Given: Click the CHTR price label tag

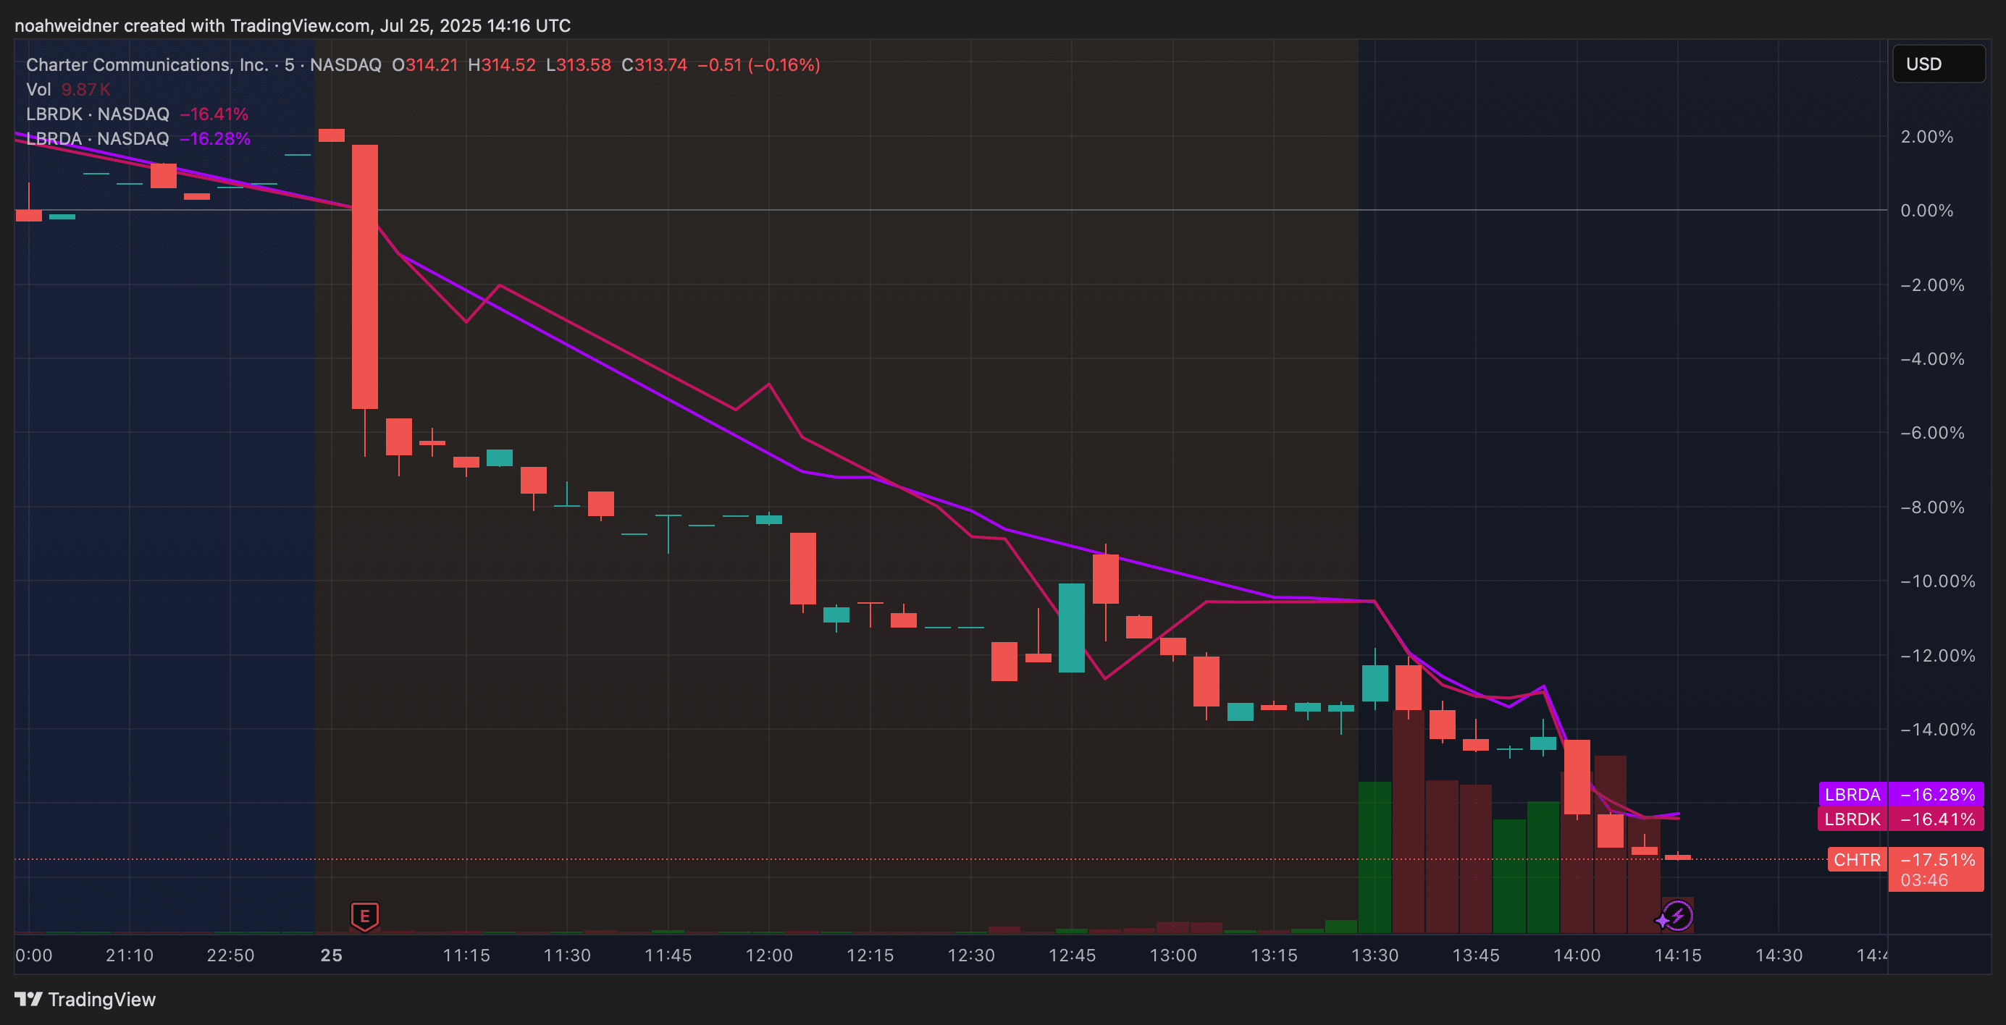Looking at the screenshot, I should 1857,860.
